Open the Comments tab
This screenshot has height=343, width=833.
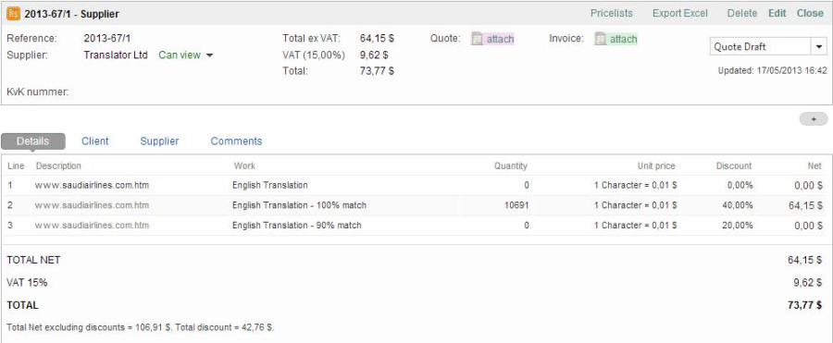click(236, 141)
